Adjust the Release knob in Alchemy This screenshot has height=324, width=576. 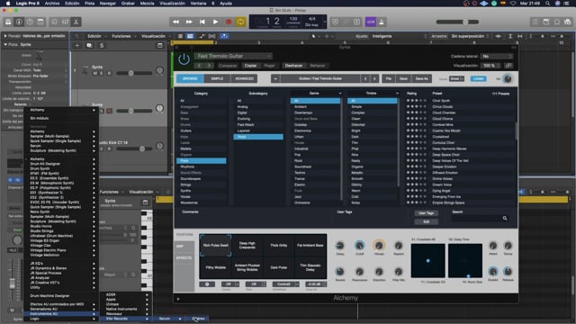[508, 272]
